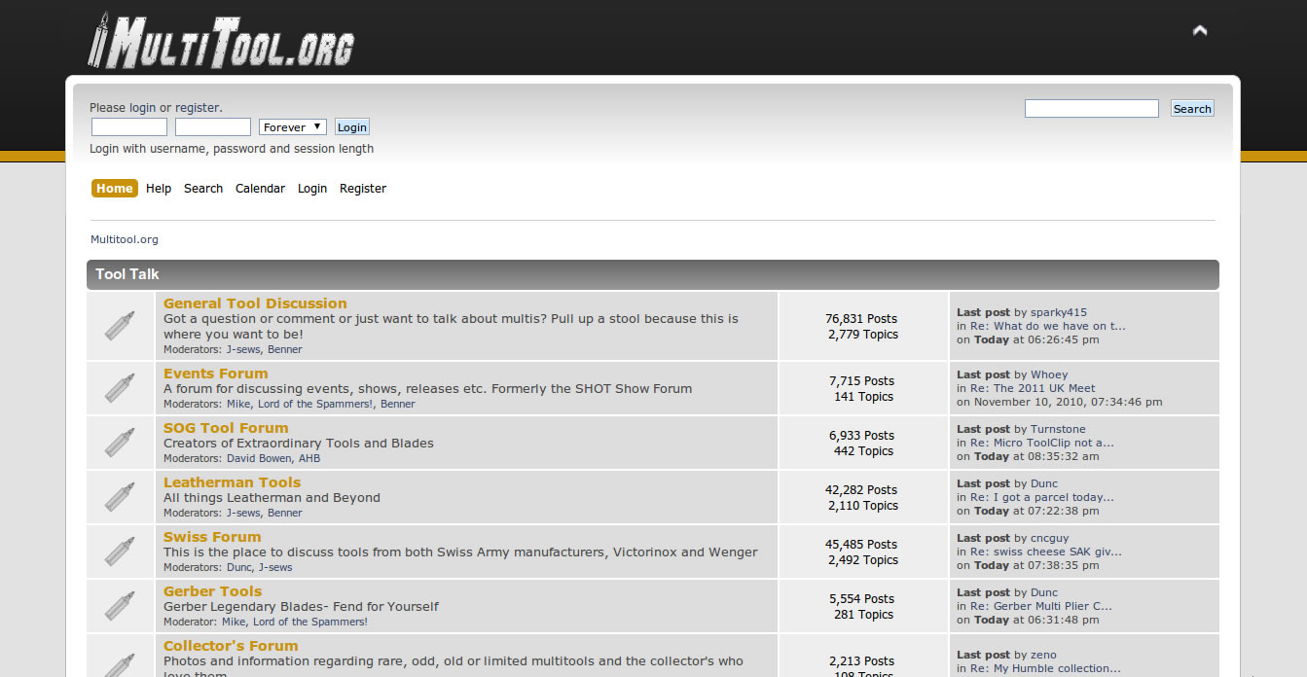Open the Leatherman Tools board

pos(233,482)
